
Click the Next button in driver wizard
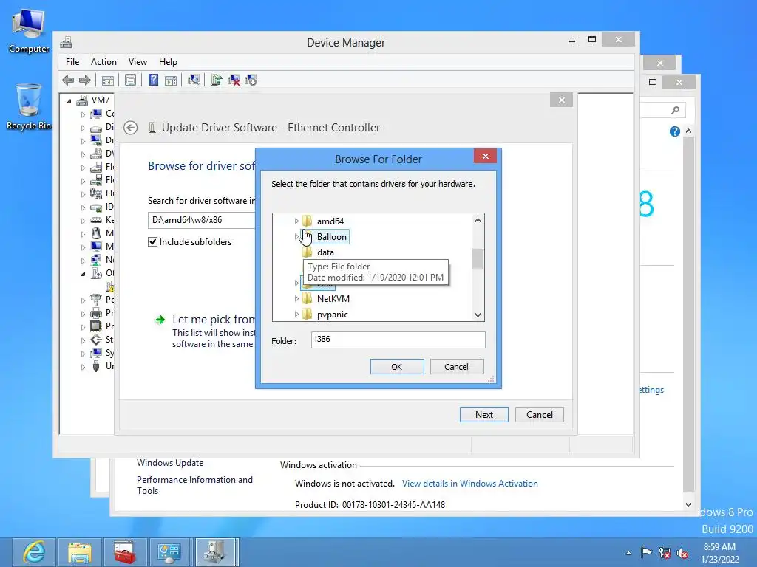483,415
